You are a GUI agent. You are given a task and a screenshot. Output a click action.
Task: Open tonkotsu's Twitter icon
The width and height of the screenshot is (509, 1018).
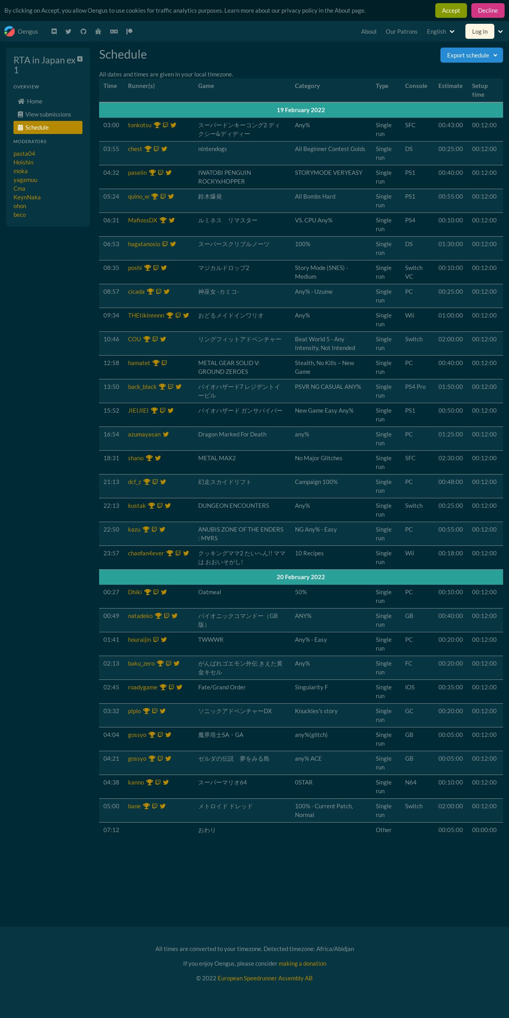173,125
